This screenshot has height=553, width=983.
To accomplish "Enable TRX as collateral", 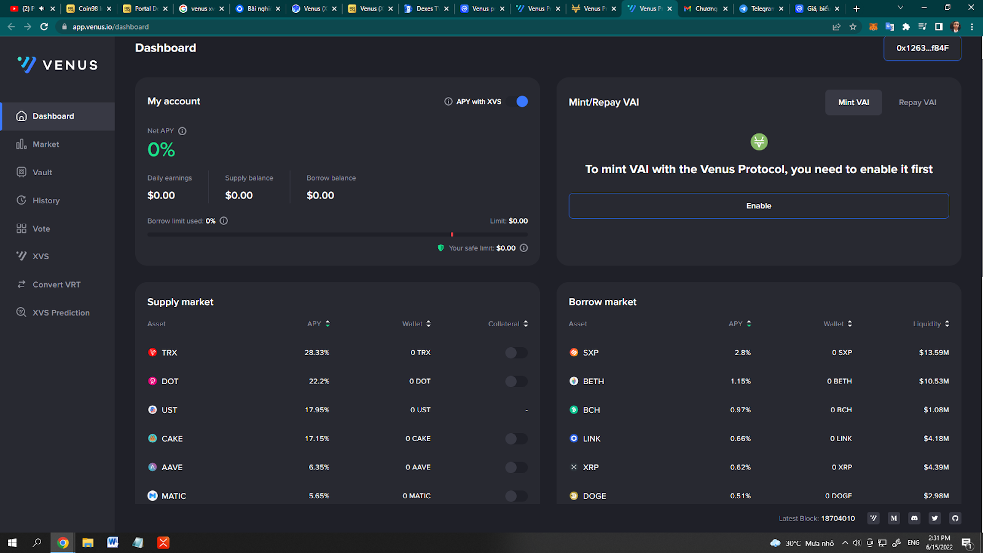I will click(x=516, y=353).
